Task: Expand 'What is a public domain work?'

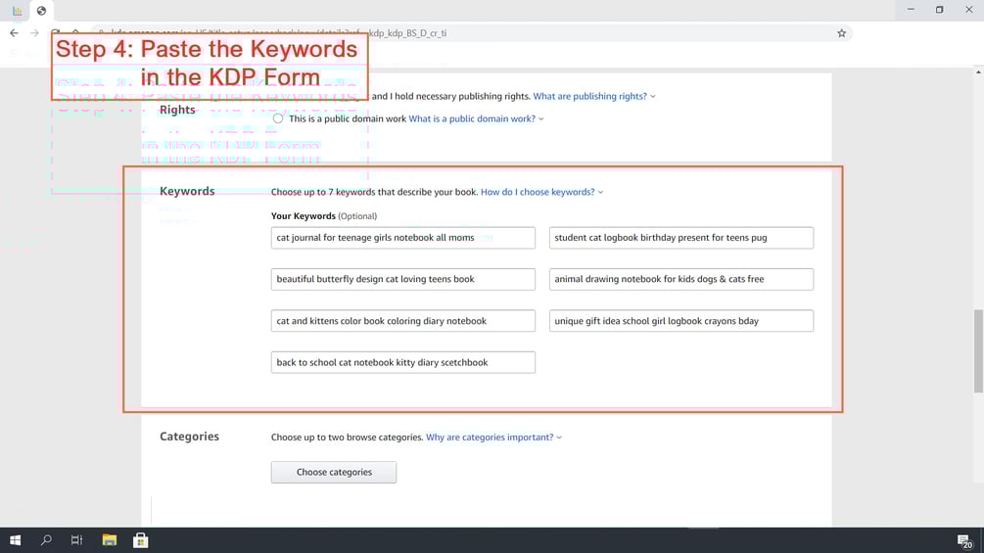Action: (x=475, y=118)
